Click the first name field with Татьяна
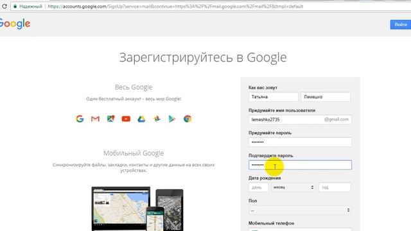Viewport: 411px width, 231px height. (x=273, y=97)
